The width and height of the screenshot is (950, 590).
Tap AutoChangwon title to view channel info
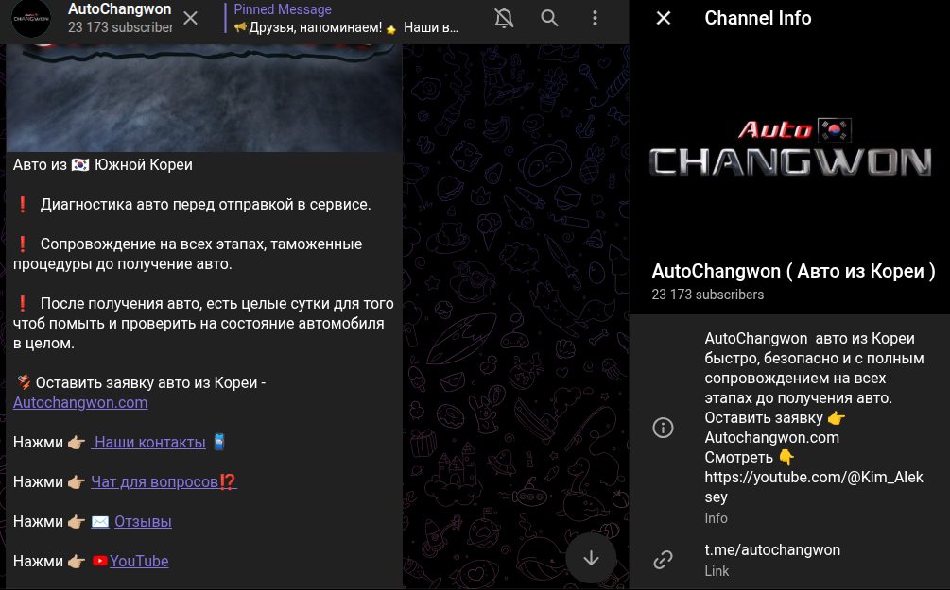[120, 9]
